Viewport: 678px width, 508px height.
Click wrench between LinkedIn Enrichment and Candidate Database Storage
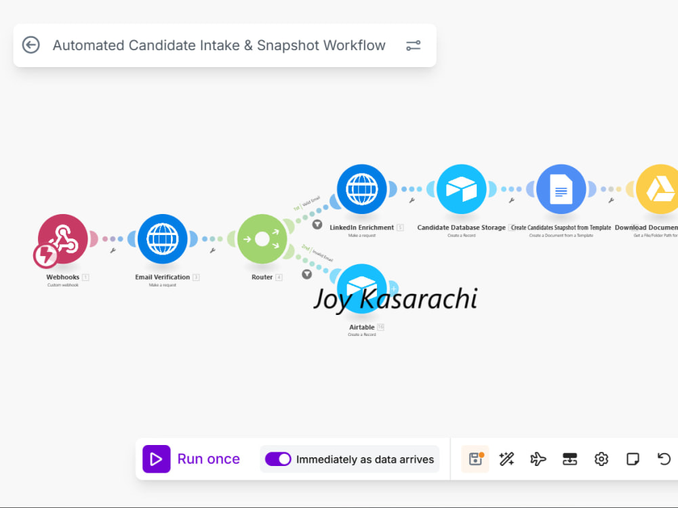coord(412,200)
